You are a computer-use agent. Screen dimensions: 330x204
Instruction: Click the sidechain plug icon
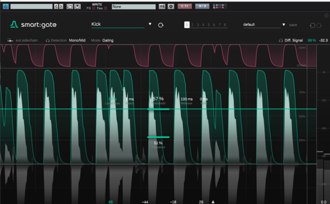tap(10, 40)
